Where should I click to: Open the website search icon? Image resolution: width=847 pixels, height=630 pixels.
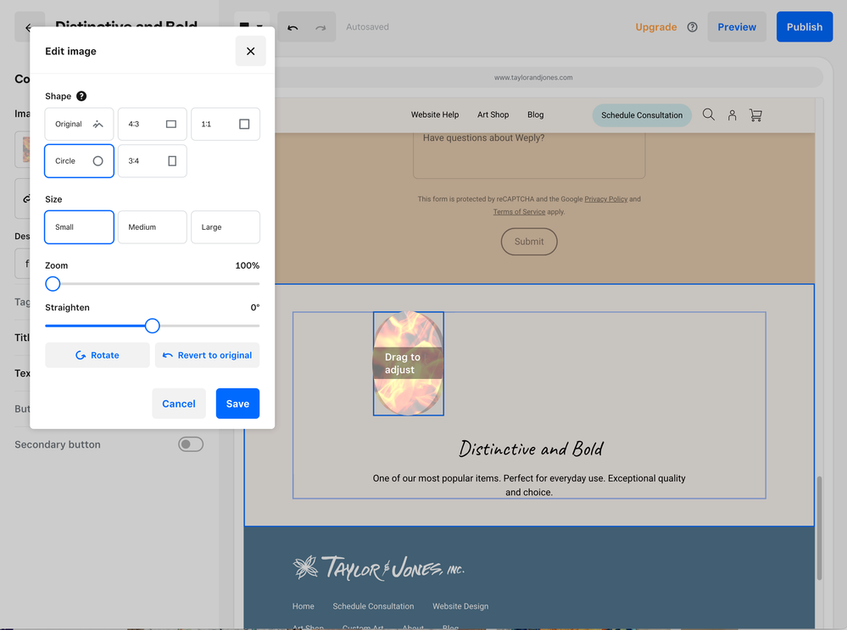coord(708,115)
